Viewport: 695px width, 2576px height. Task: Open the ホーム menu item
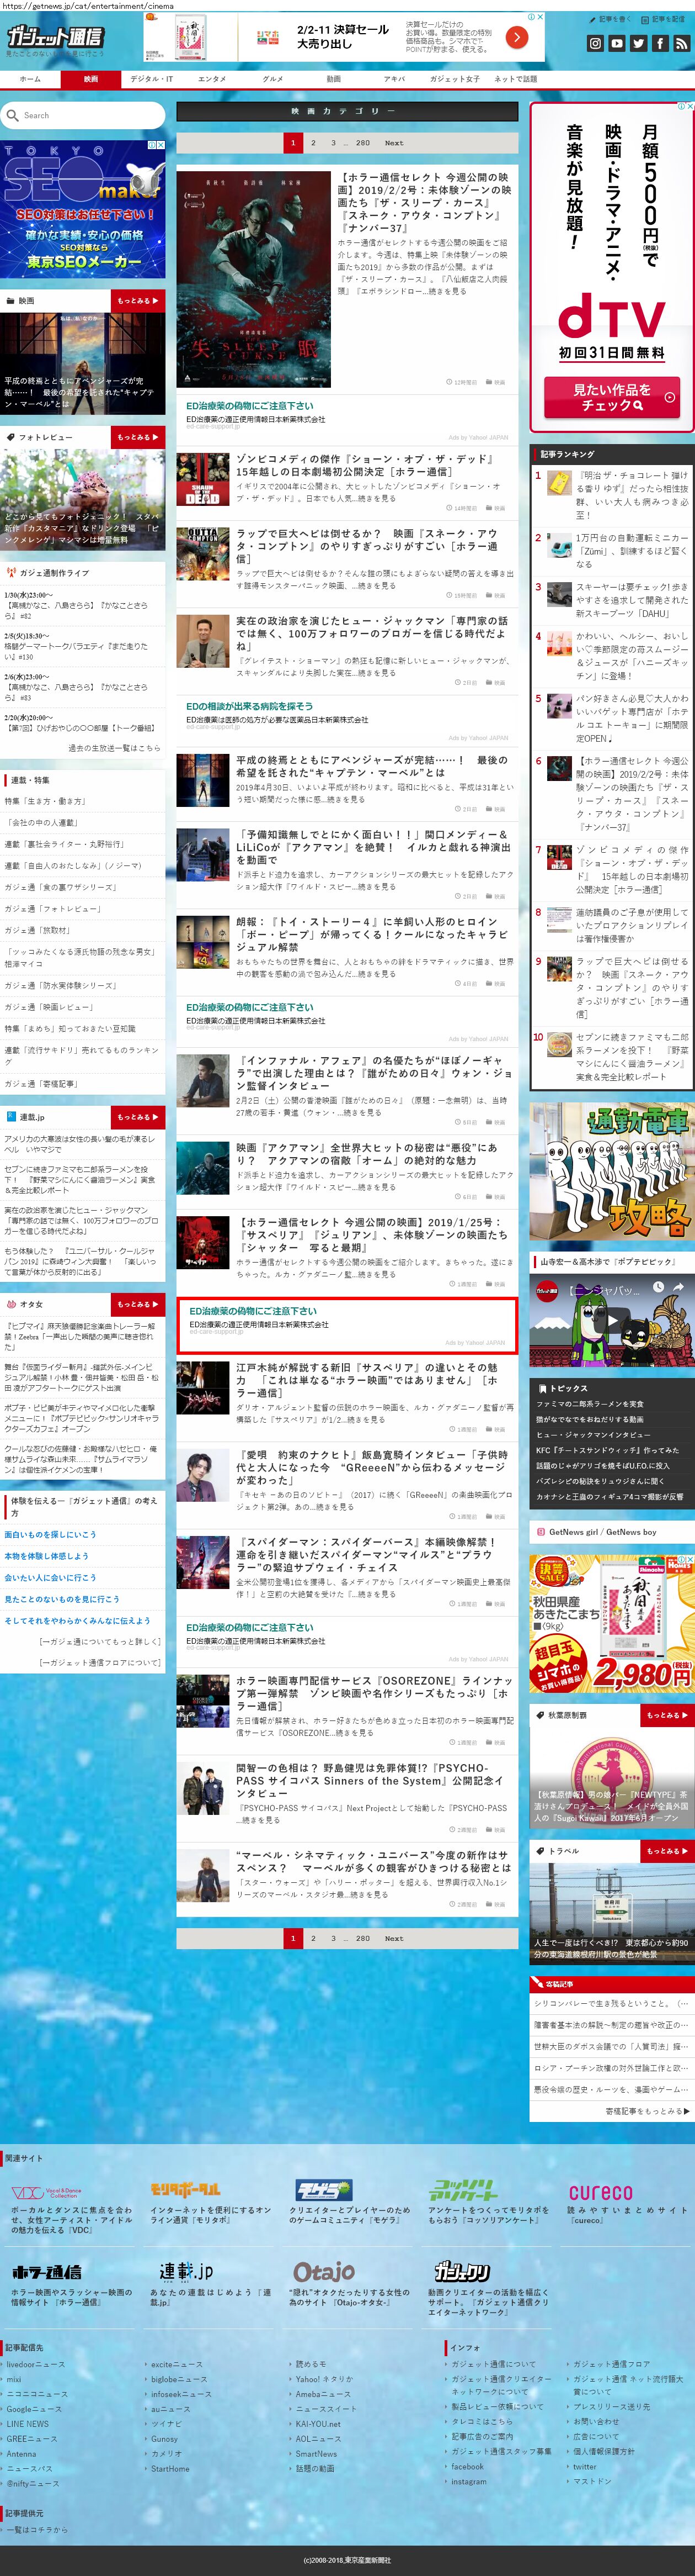click(x=30, y=79)
